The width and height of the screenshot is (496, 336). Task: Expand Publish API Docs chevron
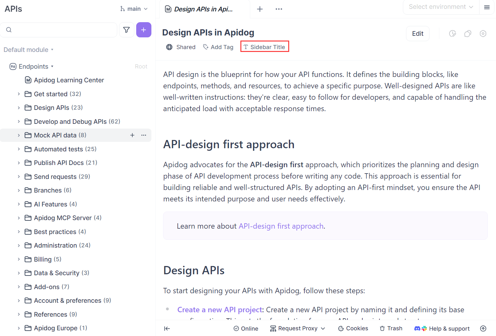tap(19, 163)
